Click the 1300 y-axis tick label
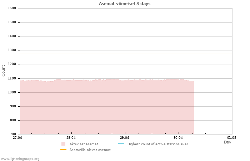 12,50
